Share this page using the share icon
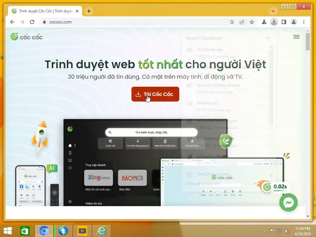The height and width of the screenshot is (237, 316). pyautogui.click(x=242, y=22)
